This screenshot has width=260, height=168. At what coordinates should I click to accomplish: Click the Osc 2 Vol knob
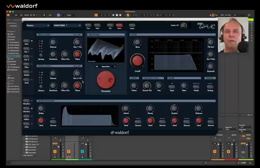coord(77,73)
